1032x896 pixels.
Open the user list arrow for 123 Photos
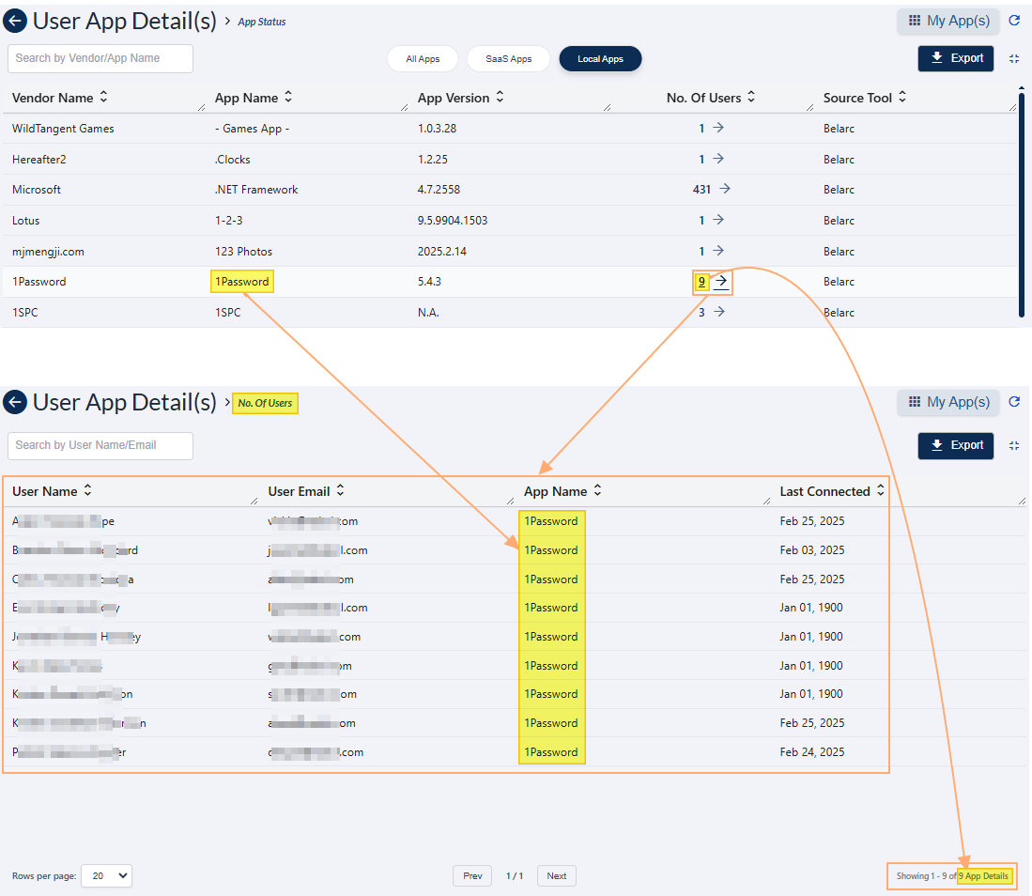717,251
